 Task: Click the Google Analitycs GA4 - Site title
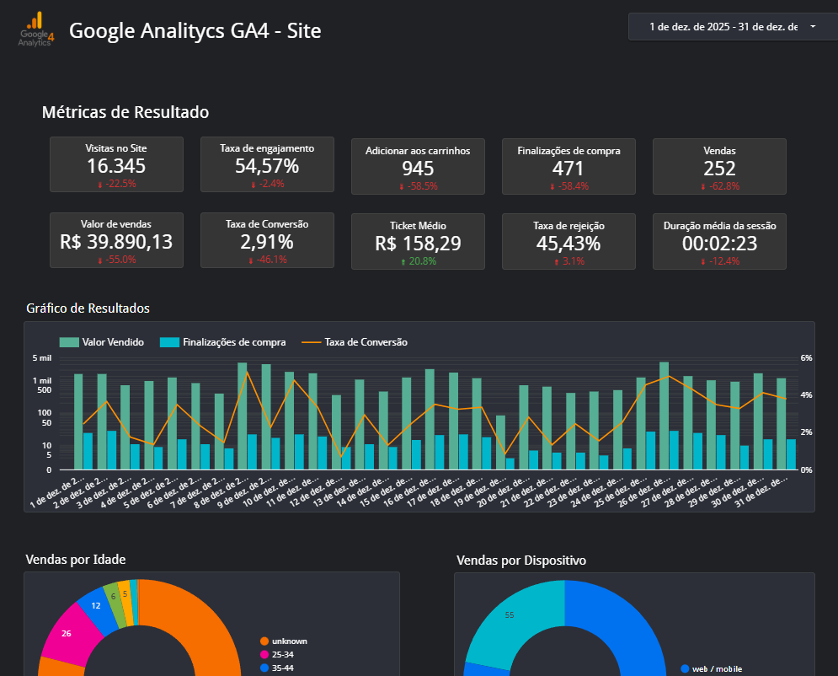pyautogui.click(x=195, y=30)
